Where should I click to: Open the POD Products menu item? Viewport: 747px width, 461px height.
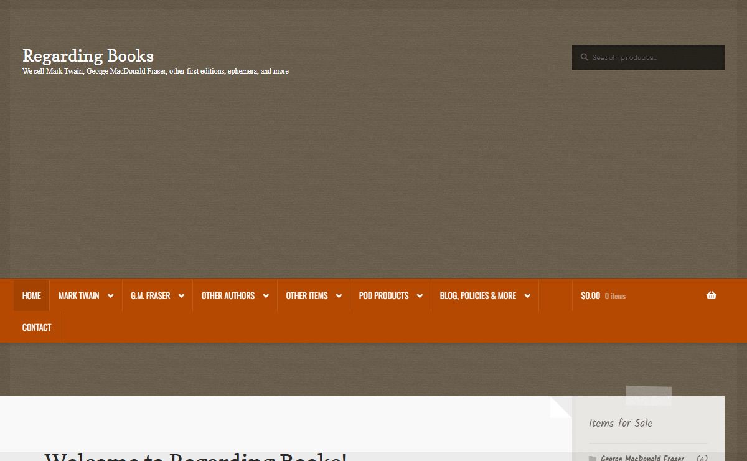click(383, 296)
